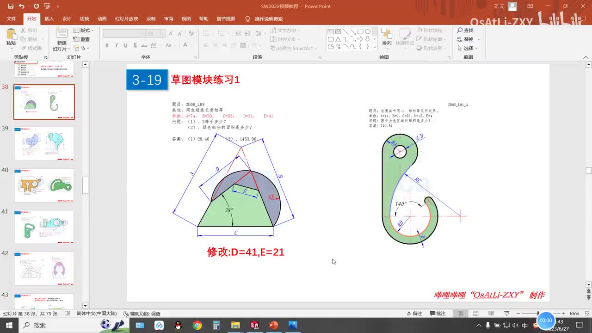Start Slide Show from status bar icon
Screen dimensions: 592x333
(x=506, y=314)
